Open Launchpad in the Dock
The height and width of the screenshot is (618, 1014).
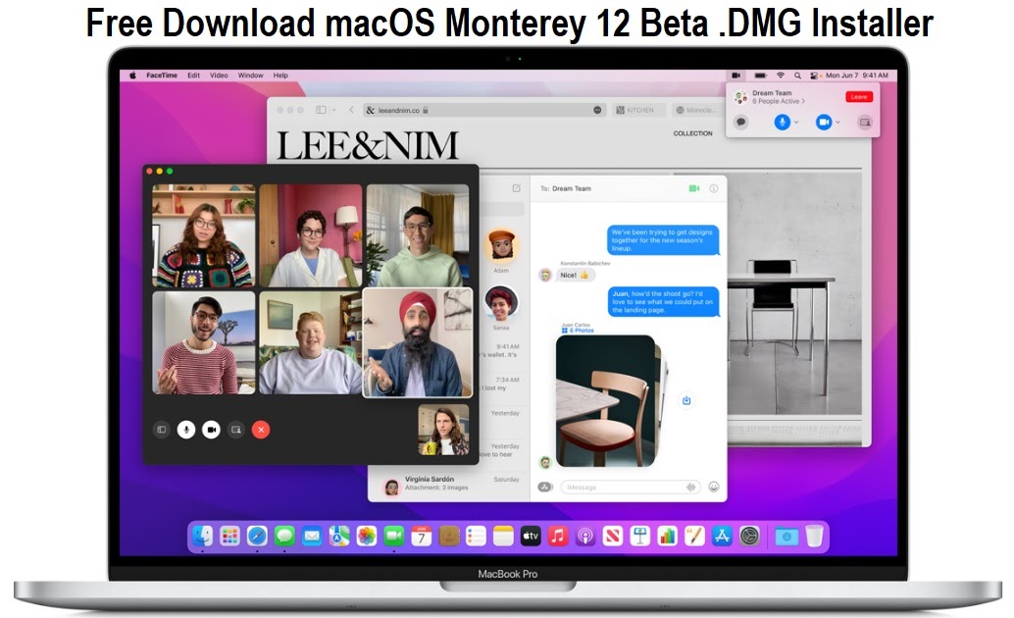(x=229, y=536)
